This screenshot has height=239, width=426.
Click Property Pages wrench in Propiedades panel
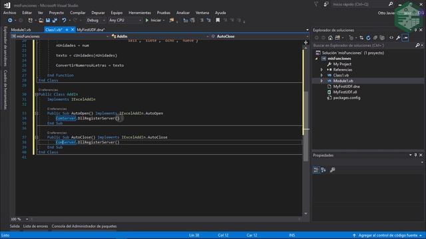tap(332, 170)
